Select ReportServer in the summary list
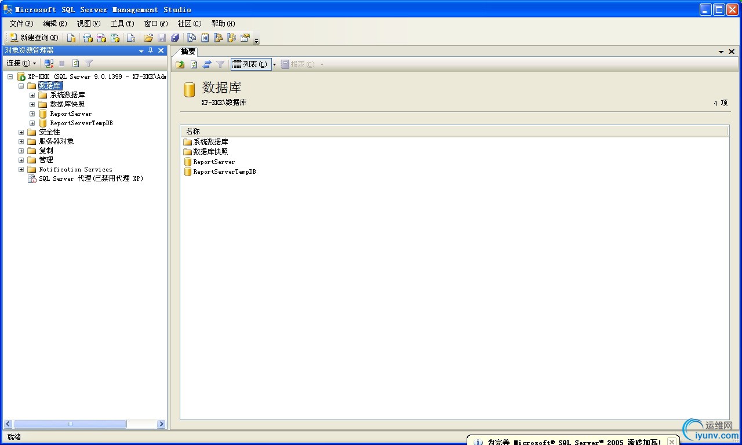 click(214, 162)
